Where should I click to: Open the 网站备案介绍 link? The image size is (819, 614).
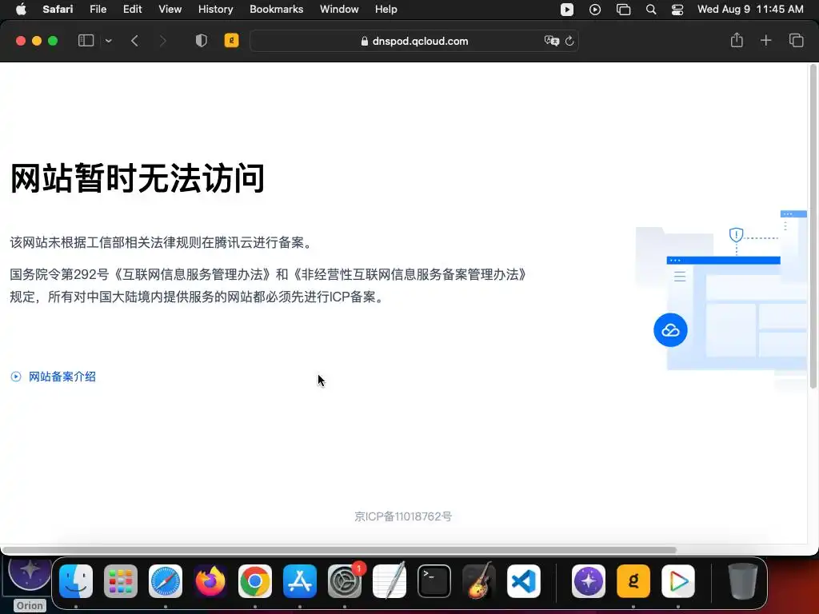62,377
